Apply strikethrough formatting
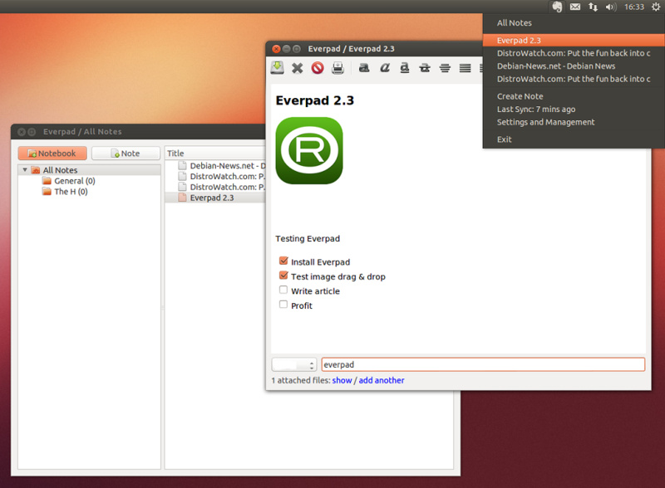Viewport: 665px width, 488px height. [x=425, y=68]
